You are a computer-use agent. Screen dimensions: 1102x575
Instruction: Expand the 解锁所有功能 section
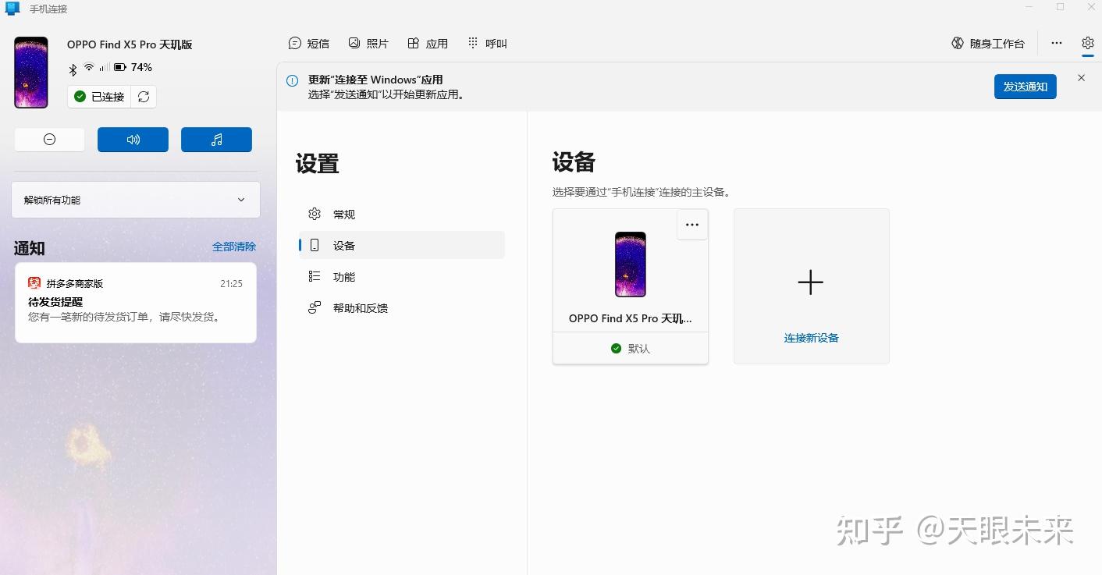pos(241,200)
